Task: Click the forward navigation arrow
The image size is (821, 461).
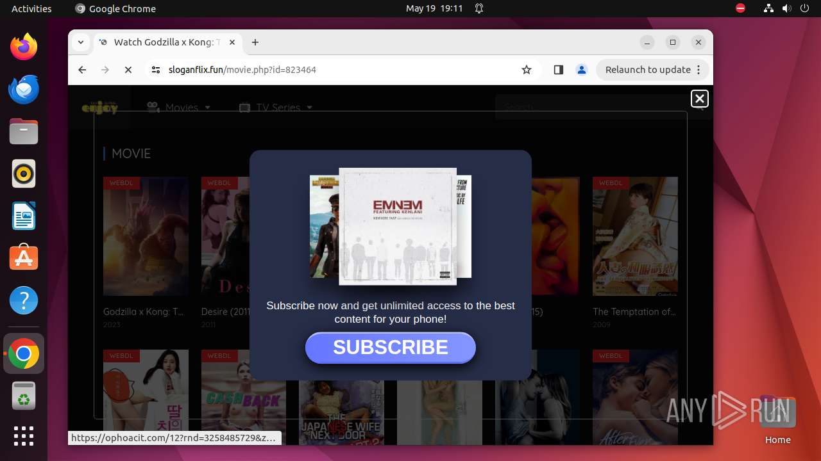Action: click(105, 70)
